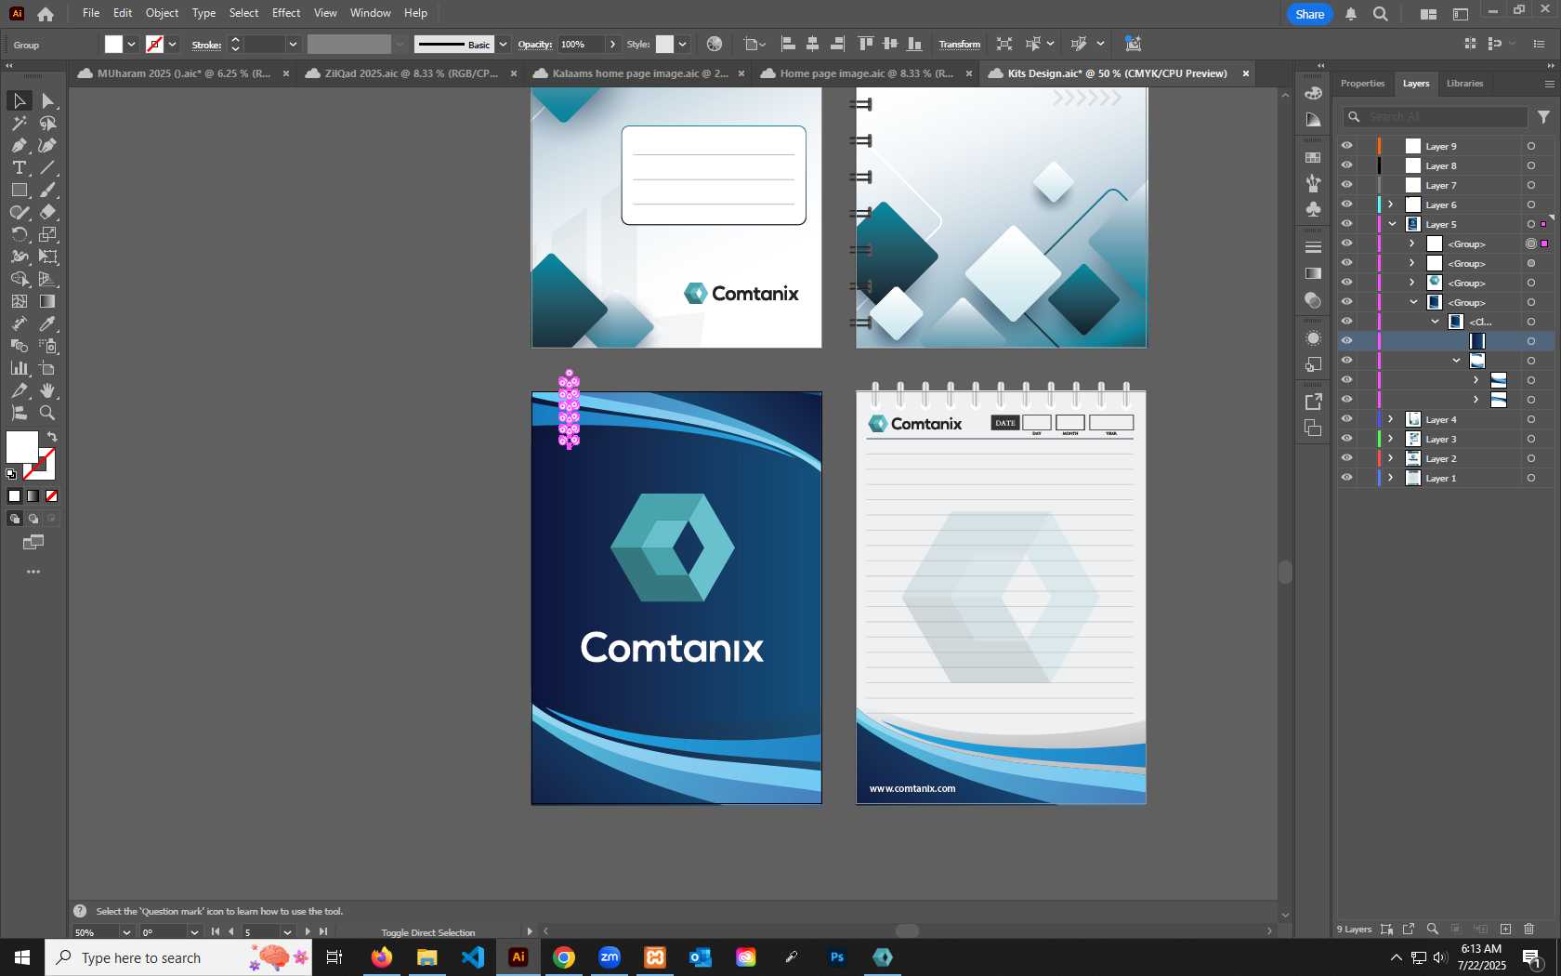Open the brush definition Basic dropdown
This screenshot has height=976, width=1561.
[x=503, y=44]
